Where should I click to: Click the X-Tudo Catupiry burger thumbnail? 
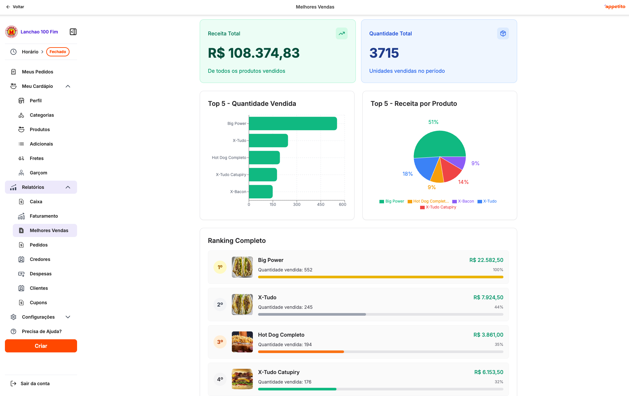[x=242, y=379]
